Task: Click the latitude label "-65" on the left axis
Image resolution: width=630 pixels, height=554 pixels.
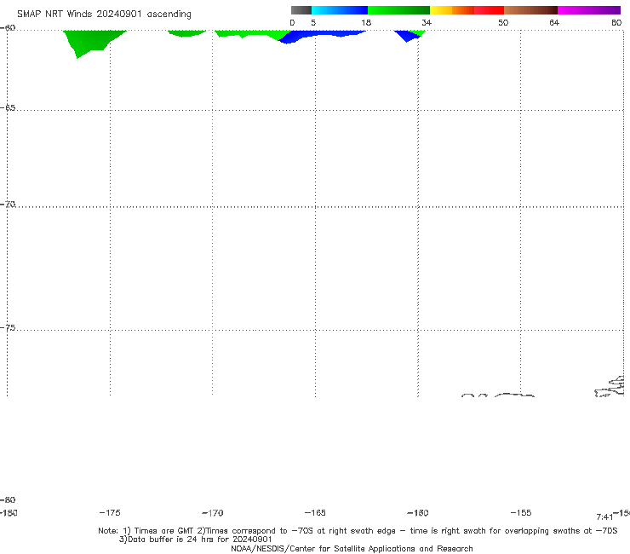Action: (8, 108)
